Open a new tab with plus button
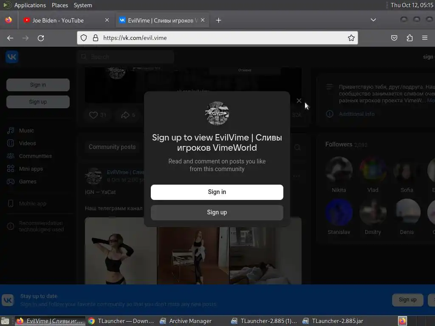The image size is (435, 326). pos(219,20)
